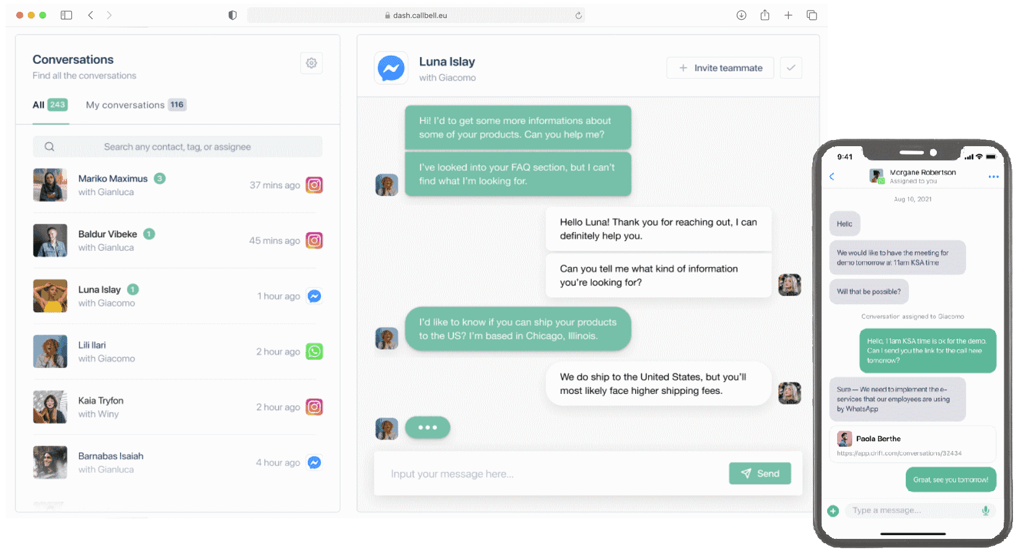1018x555 pixels.
Task: Open Baldur Vibeke conversation
Action: (178, 240)
